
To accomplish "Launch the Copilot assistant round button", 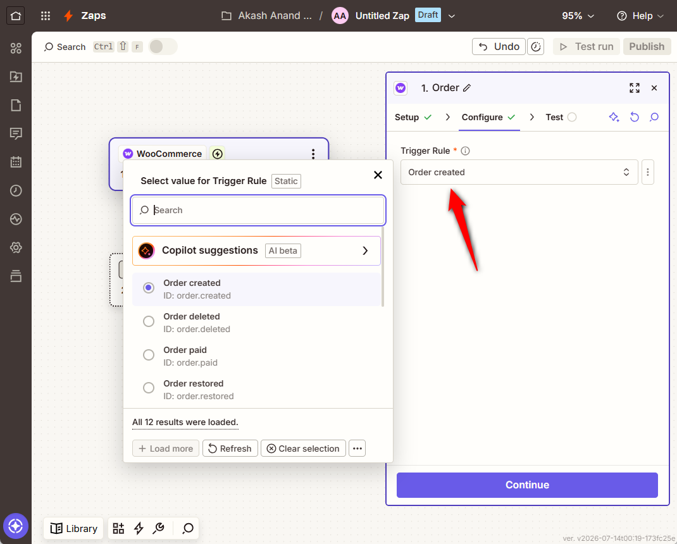I will pos(16,526).
